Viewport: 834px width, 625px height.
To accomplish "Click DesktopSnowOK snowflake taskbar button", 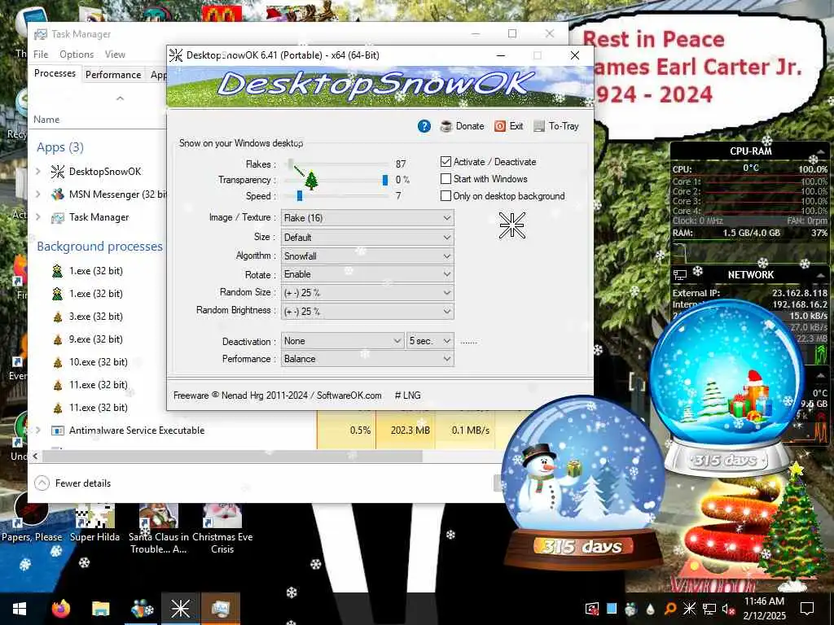I will pos(180,609).
